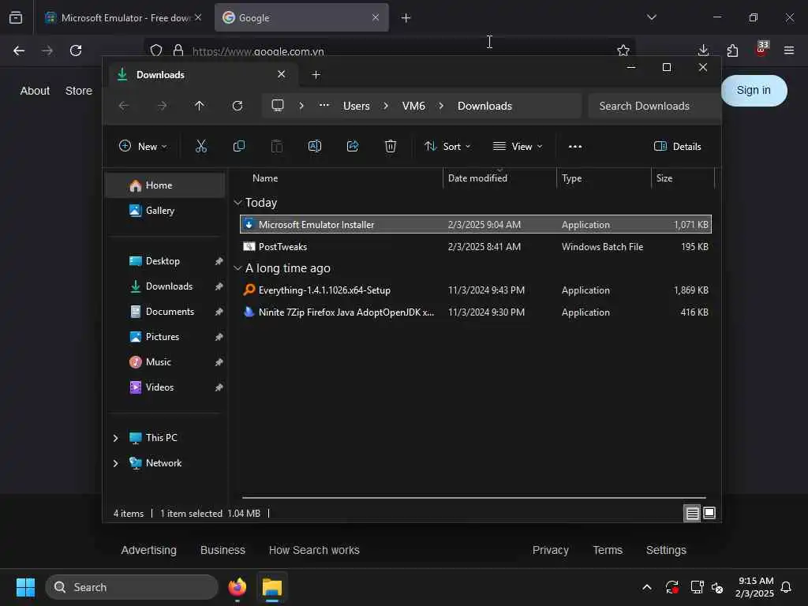Click the Copy icon in Explorer toolbar
The image size is (808, 606).
238,146
